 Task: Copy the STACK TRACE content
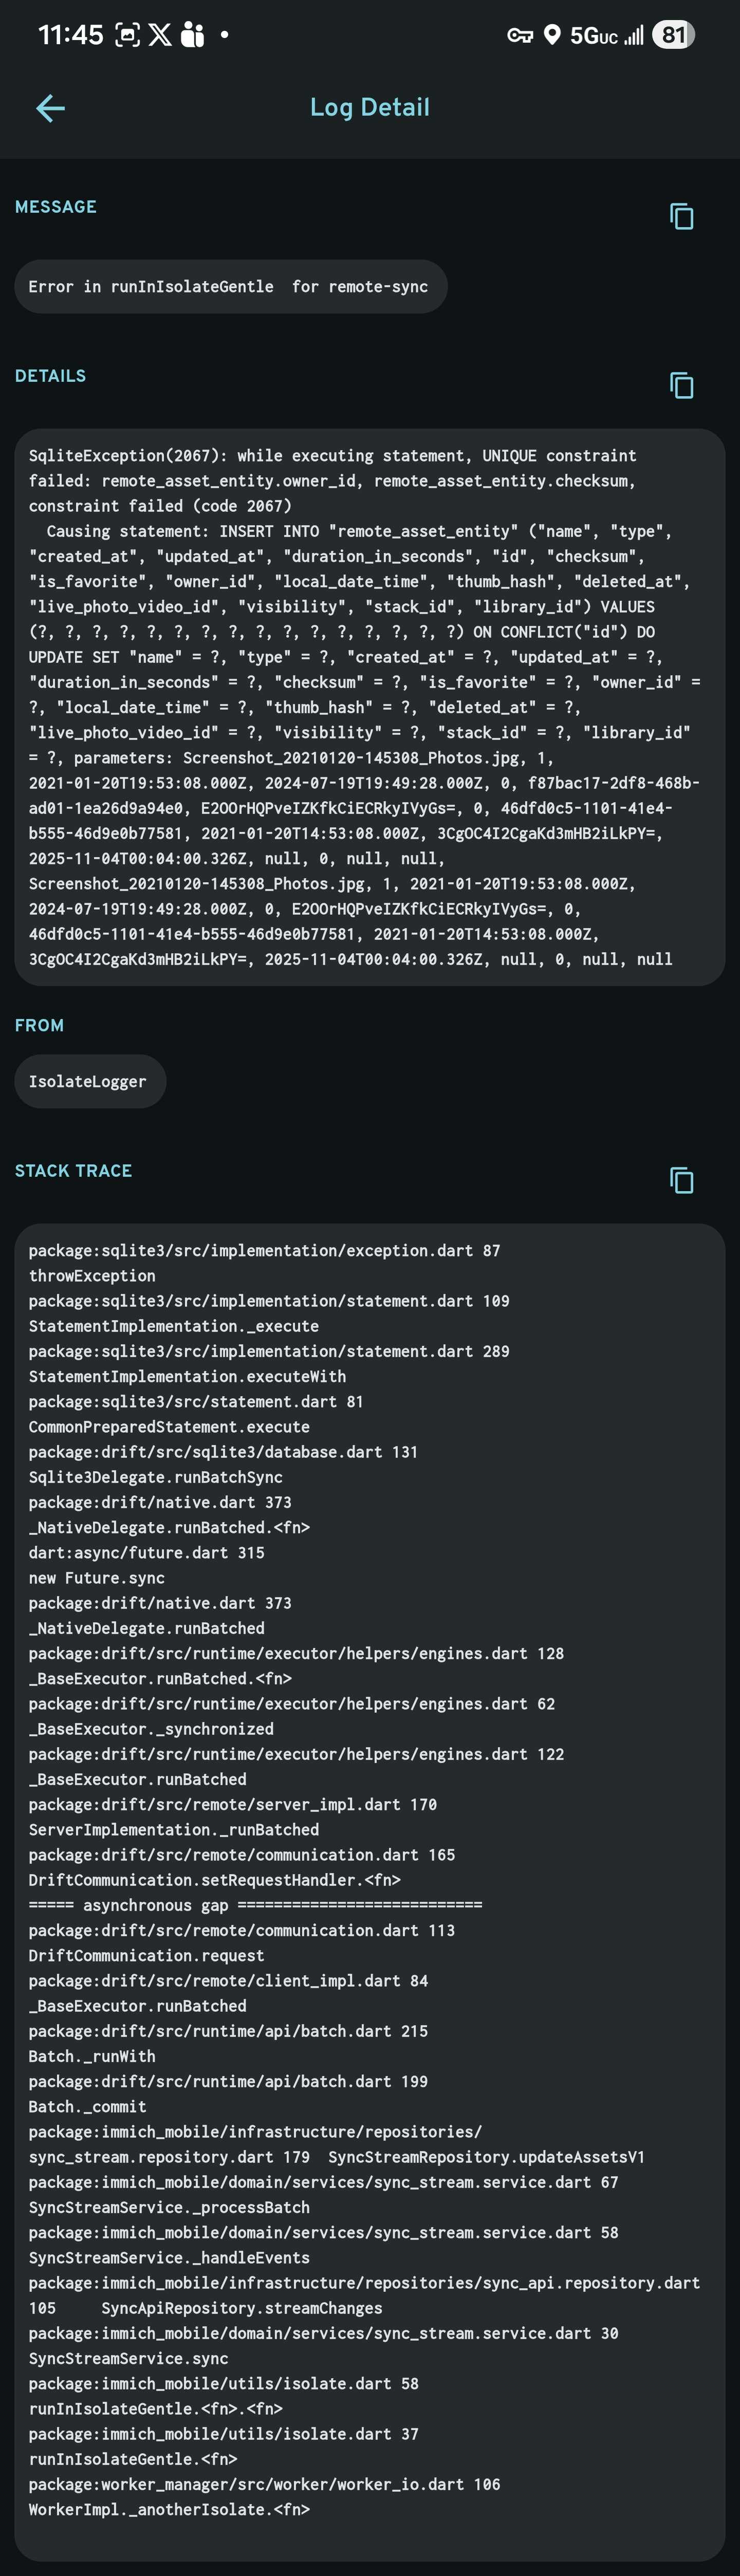(681, 1180)
